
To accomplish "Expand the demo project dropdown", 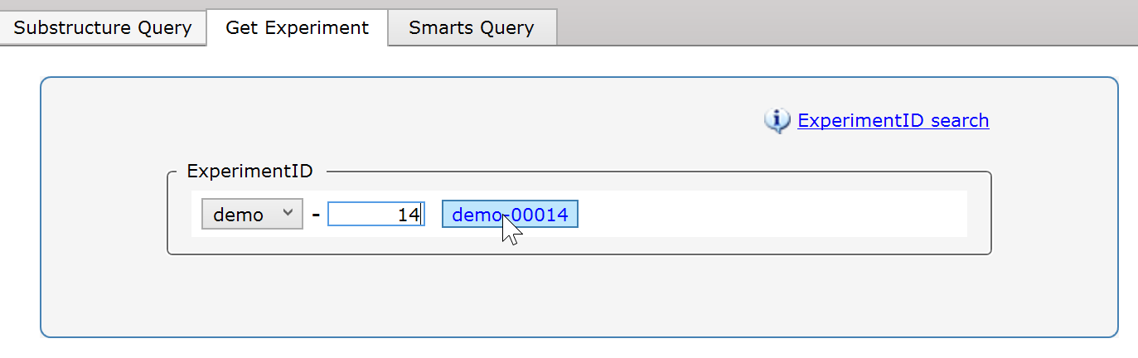I will tap(252, 215).
